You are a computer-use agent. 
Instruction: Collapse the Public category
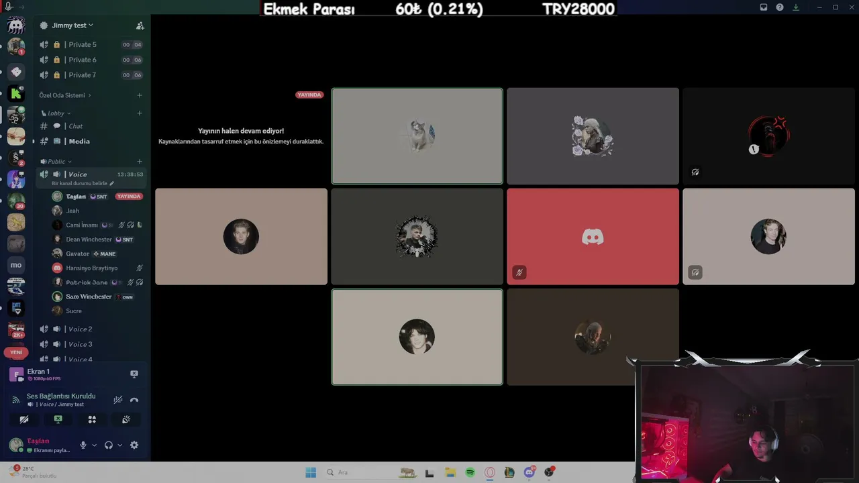click(56, 162)
